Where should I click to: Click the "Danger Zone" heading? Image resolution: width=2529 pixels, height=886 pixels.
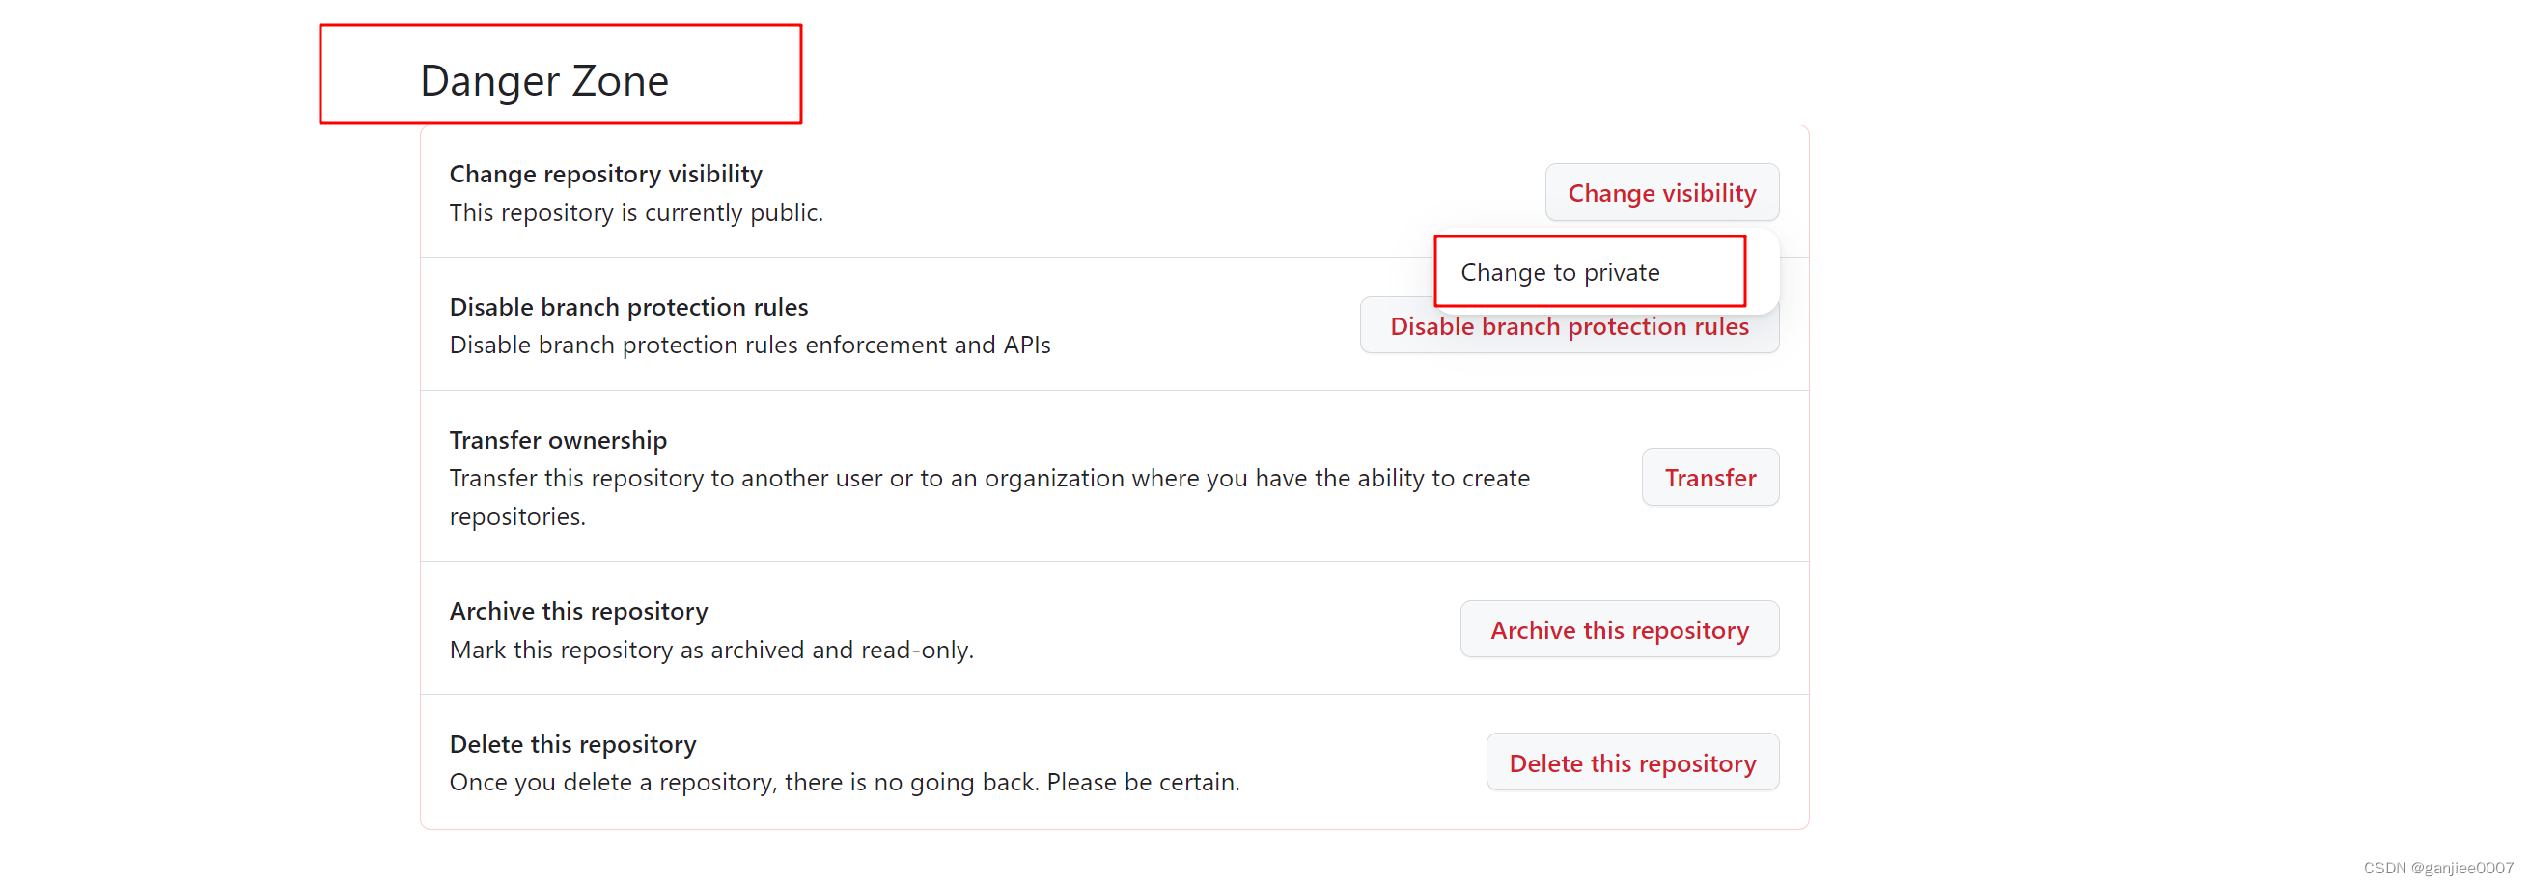[x=544, y=80]
